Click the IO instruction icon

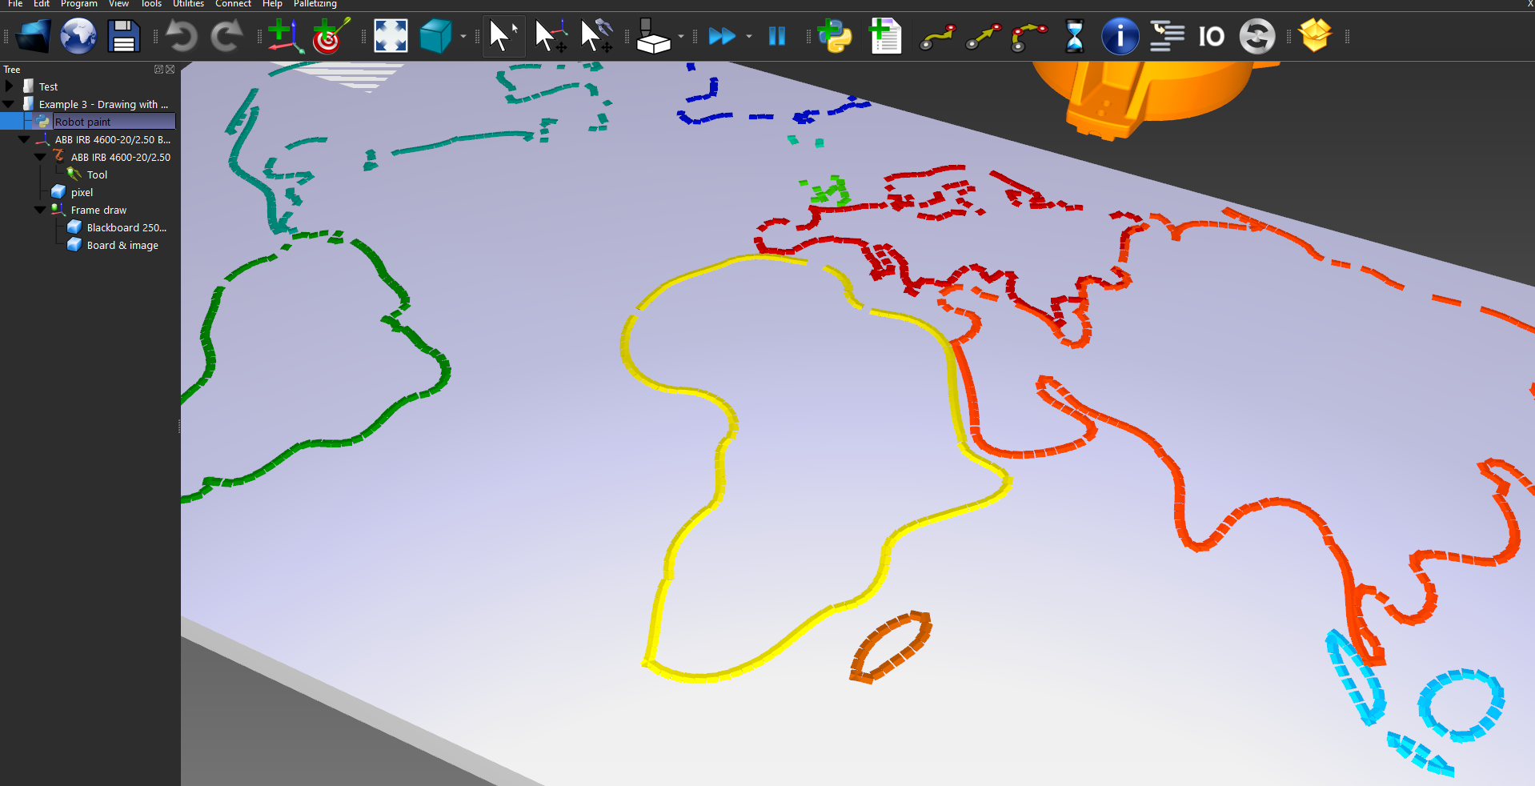1211,37
